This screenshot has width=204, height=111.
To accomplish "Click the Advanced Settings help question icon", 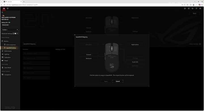I will point(13,33).
